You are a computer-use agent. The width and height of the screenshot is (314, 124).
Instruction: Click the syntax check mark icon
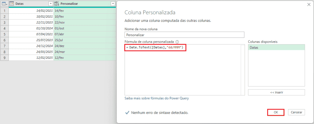click(127, 113)
